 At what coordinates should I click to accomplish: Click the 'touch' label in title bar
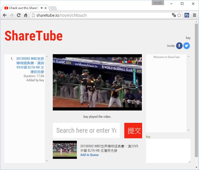[x=158, y=3]
